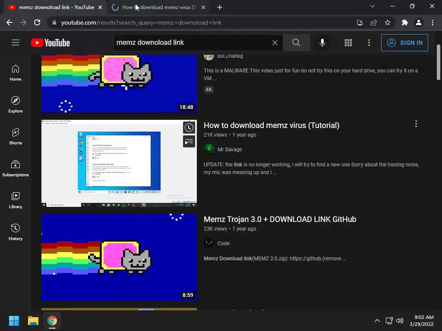
Task: Share this page from the address bar
Action: 374,22
